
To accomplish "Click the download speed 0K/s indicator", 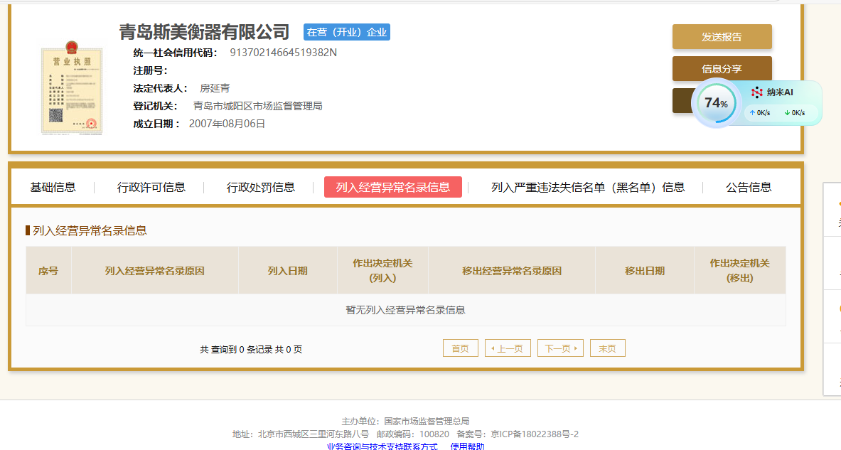I will (795, 112).
